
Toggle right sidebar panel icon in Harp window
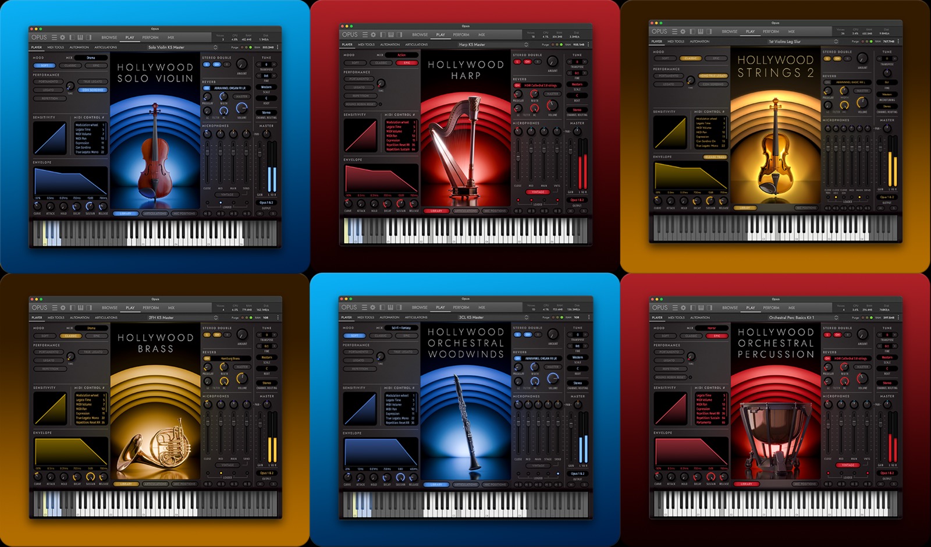400,34
